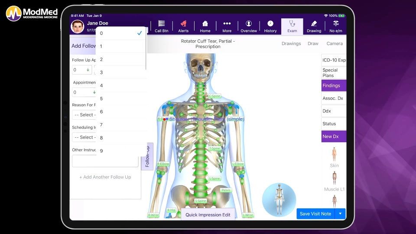This screenshot has height=234, width=416.
Task: Open the Assoc. Dx panel
Action: [x=334, y=98]
